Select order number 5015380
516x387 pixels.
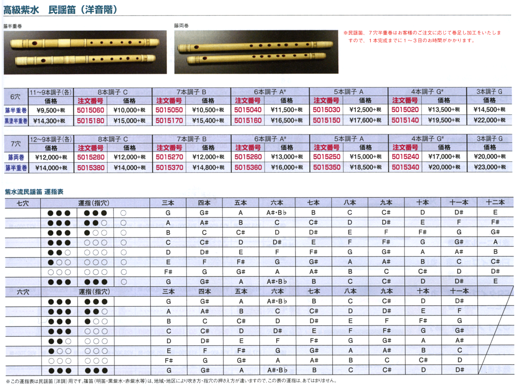(91, 168)
